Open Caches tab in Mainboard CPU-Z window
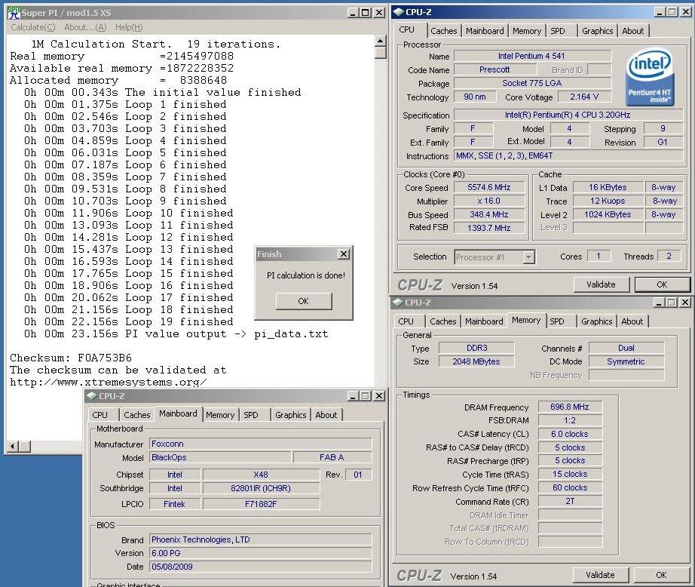The height and width of the screenshot is (587, 695). coord(137,415)
